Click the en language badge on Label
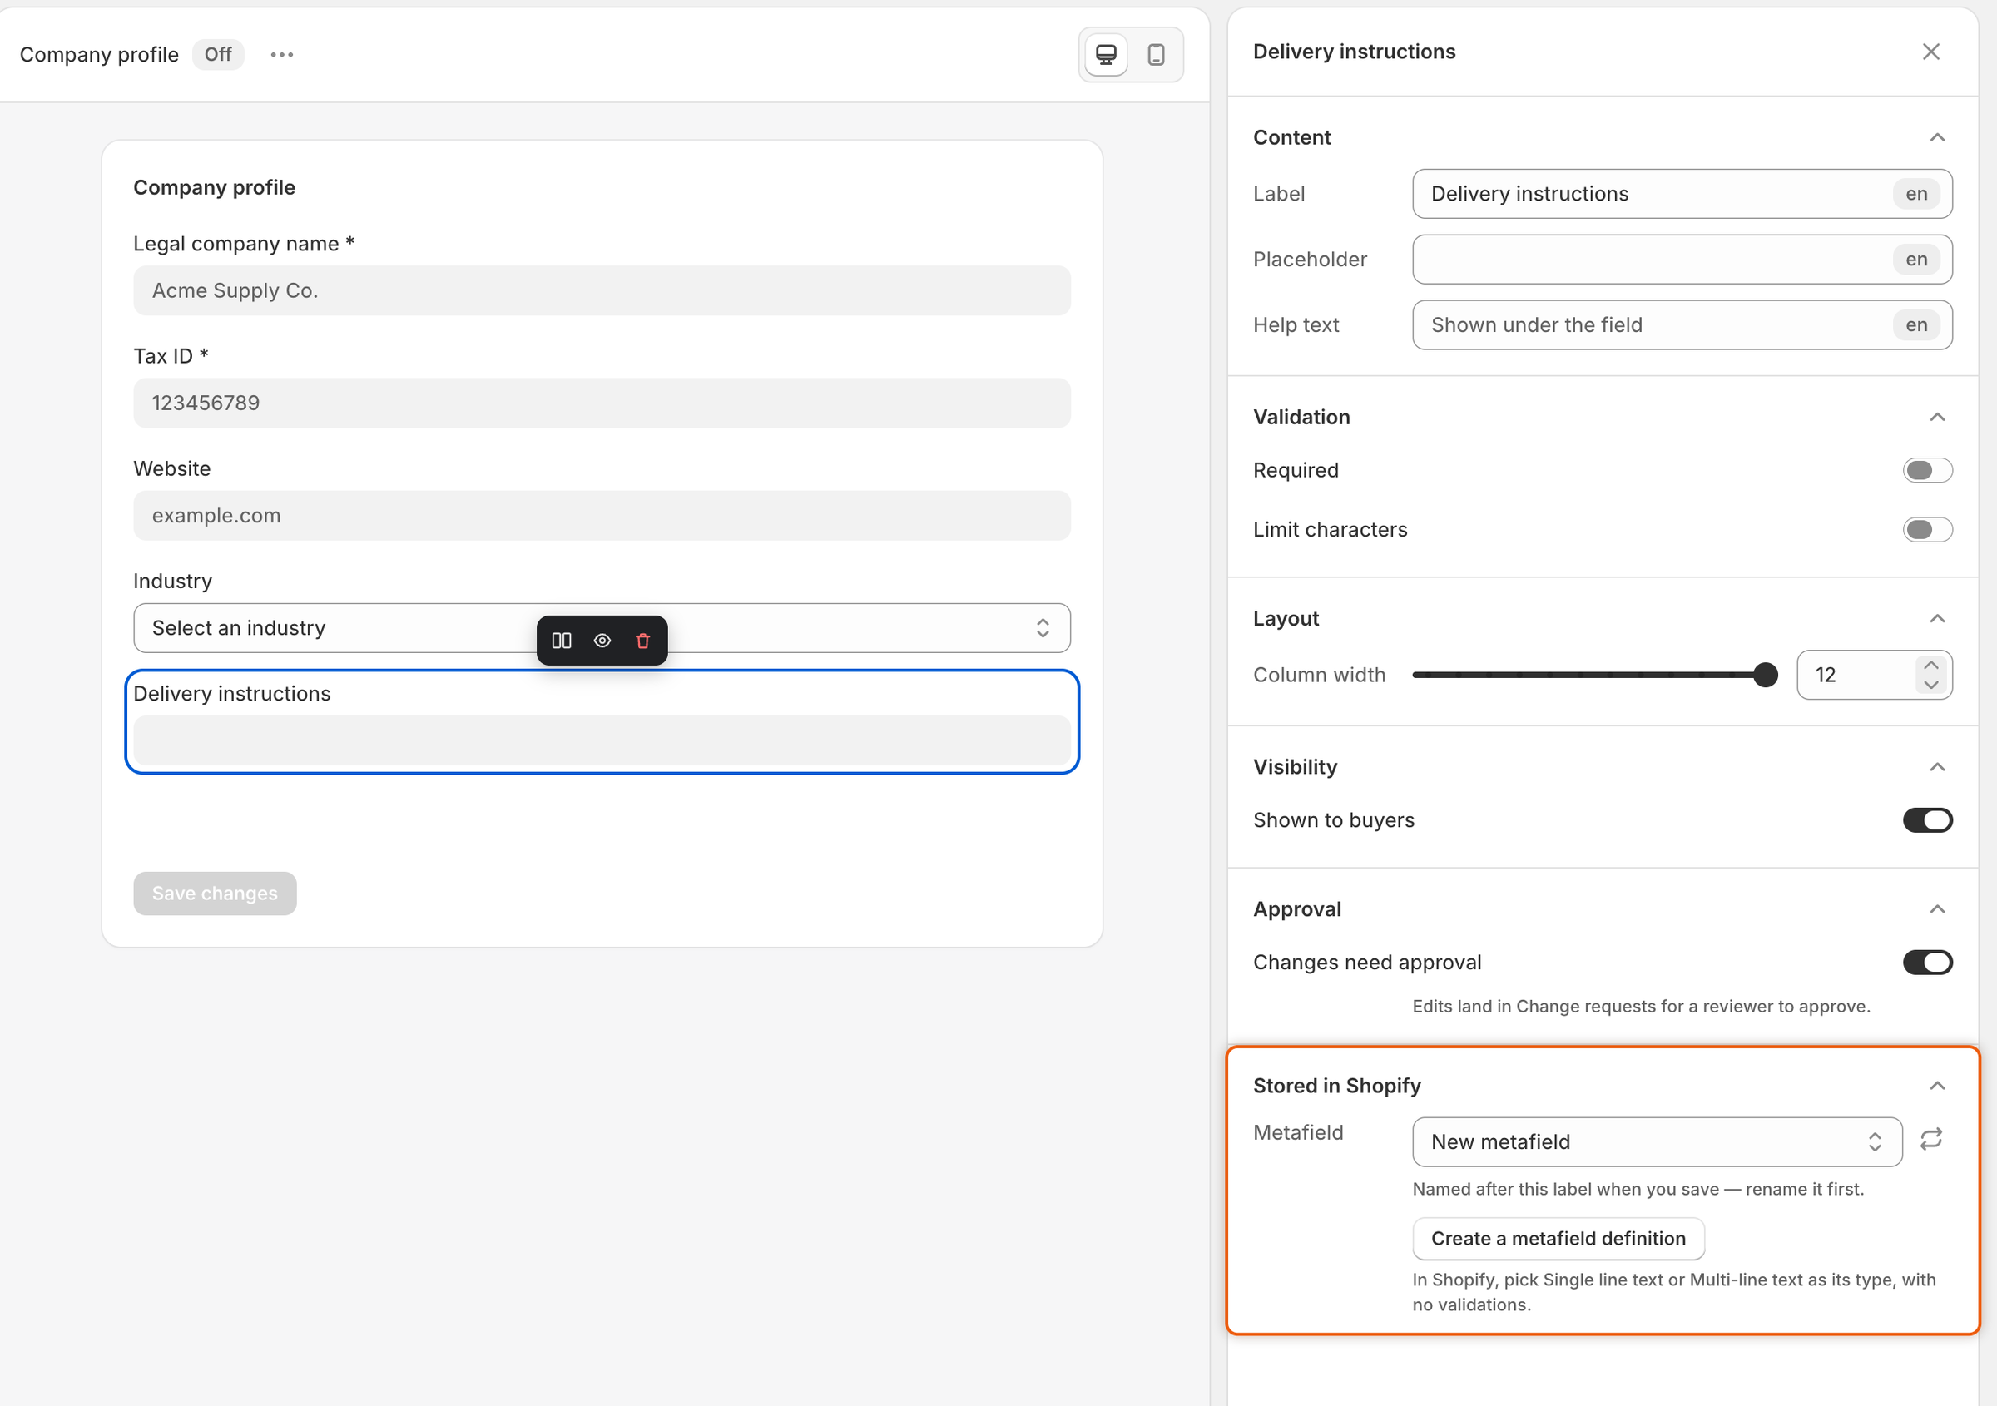This screenshot has width=1997, height=1406. (1916, 194)
